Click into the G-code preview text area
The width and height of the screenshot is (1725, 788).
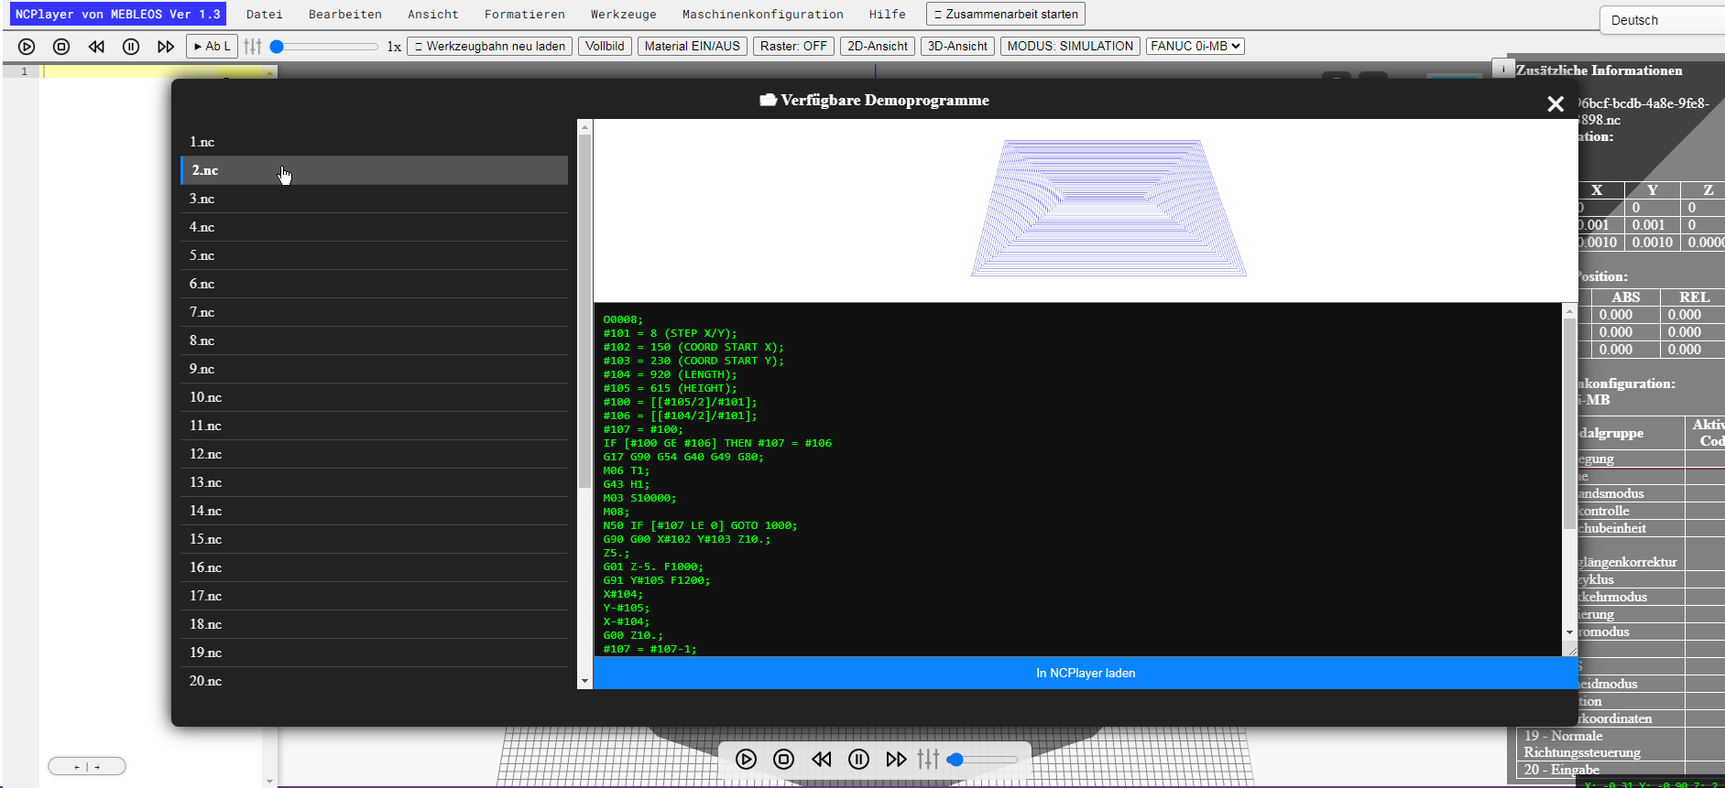click(1078, 480)
